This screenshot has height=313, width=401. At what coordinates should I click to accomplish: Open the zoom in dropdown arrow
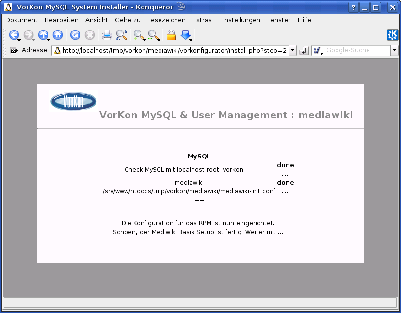(144, 40)
